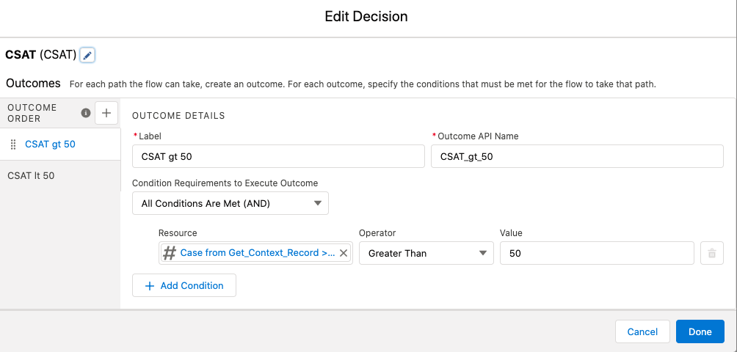Focus the Label text field
The height and width of the screenshot is (352, 737).
tap(278, 156)
